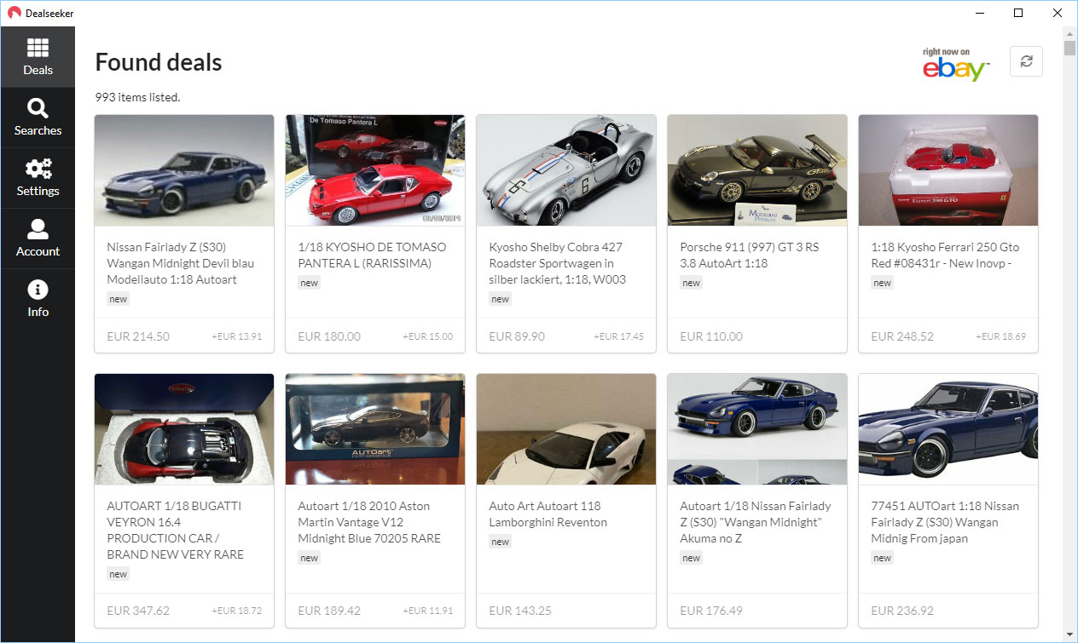The image size is (1078, 643).
Task: Open the Bugatti Veyron 16.4 photo
Action: [x=184, y=429]
